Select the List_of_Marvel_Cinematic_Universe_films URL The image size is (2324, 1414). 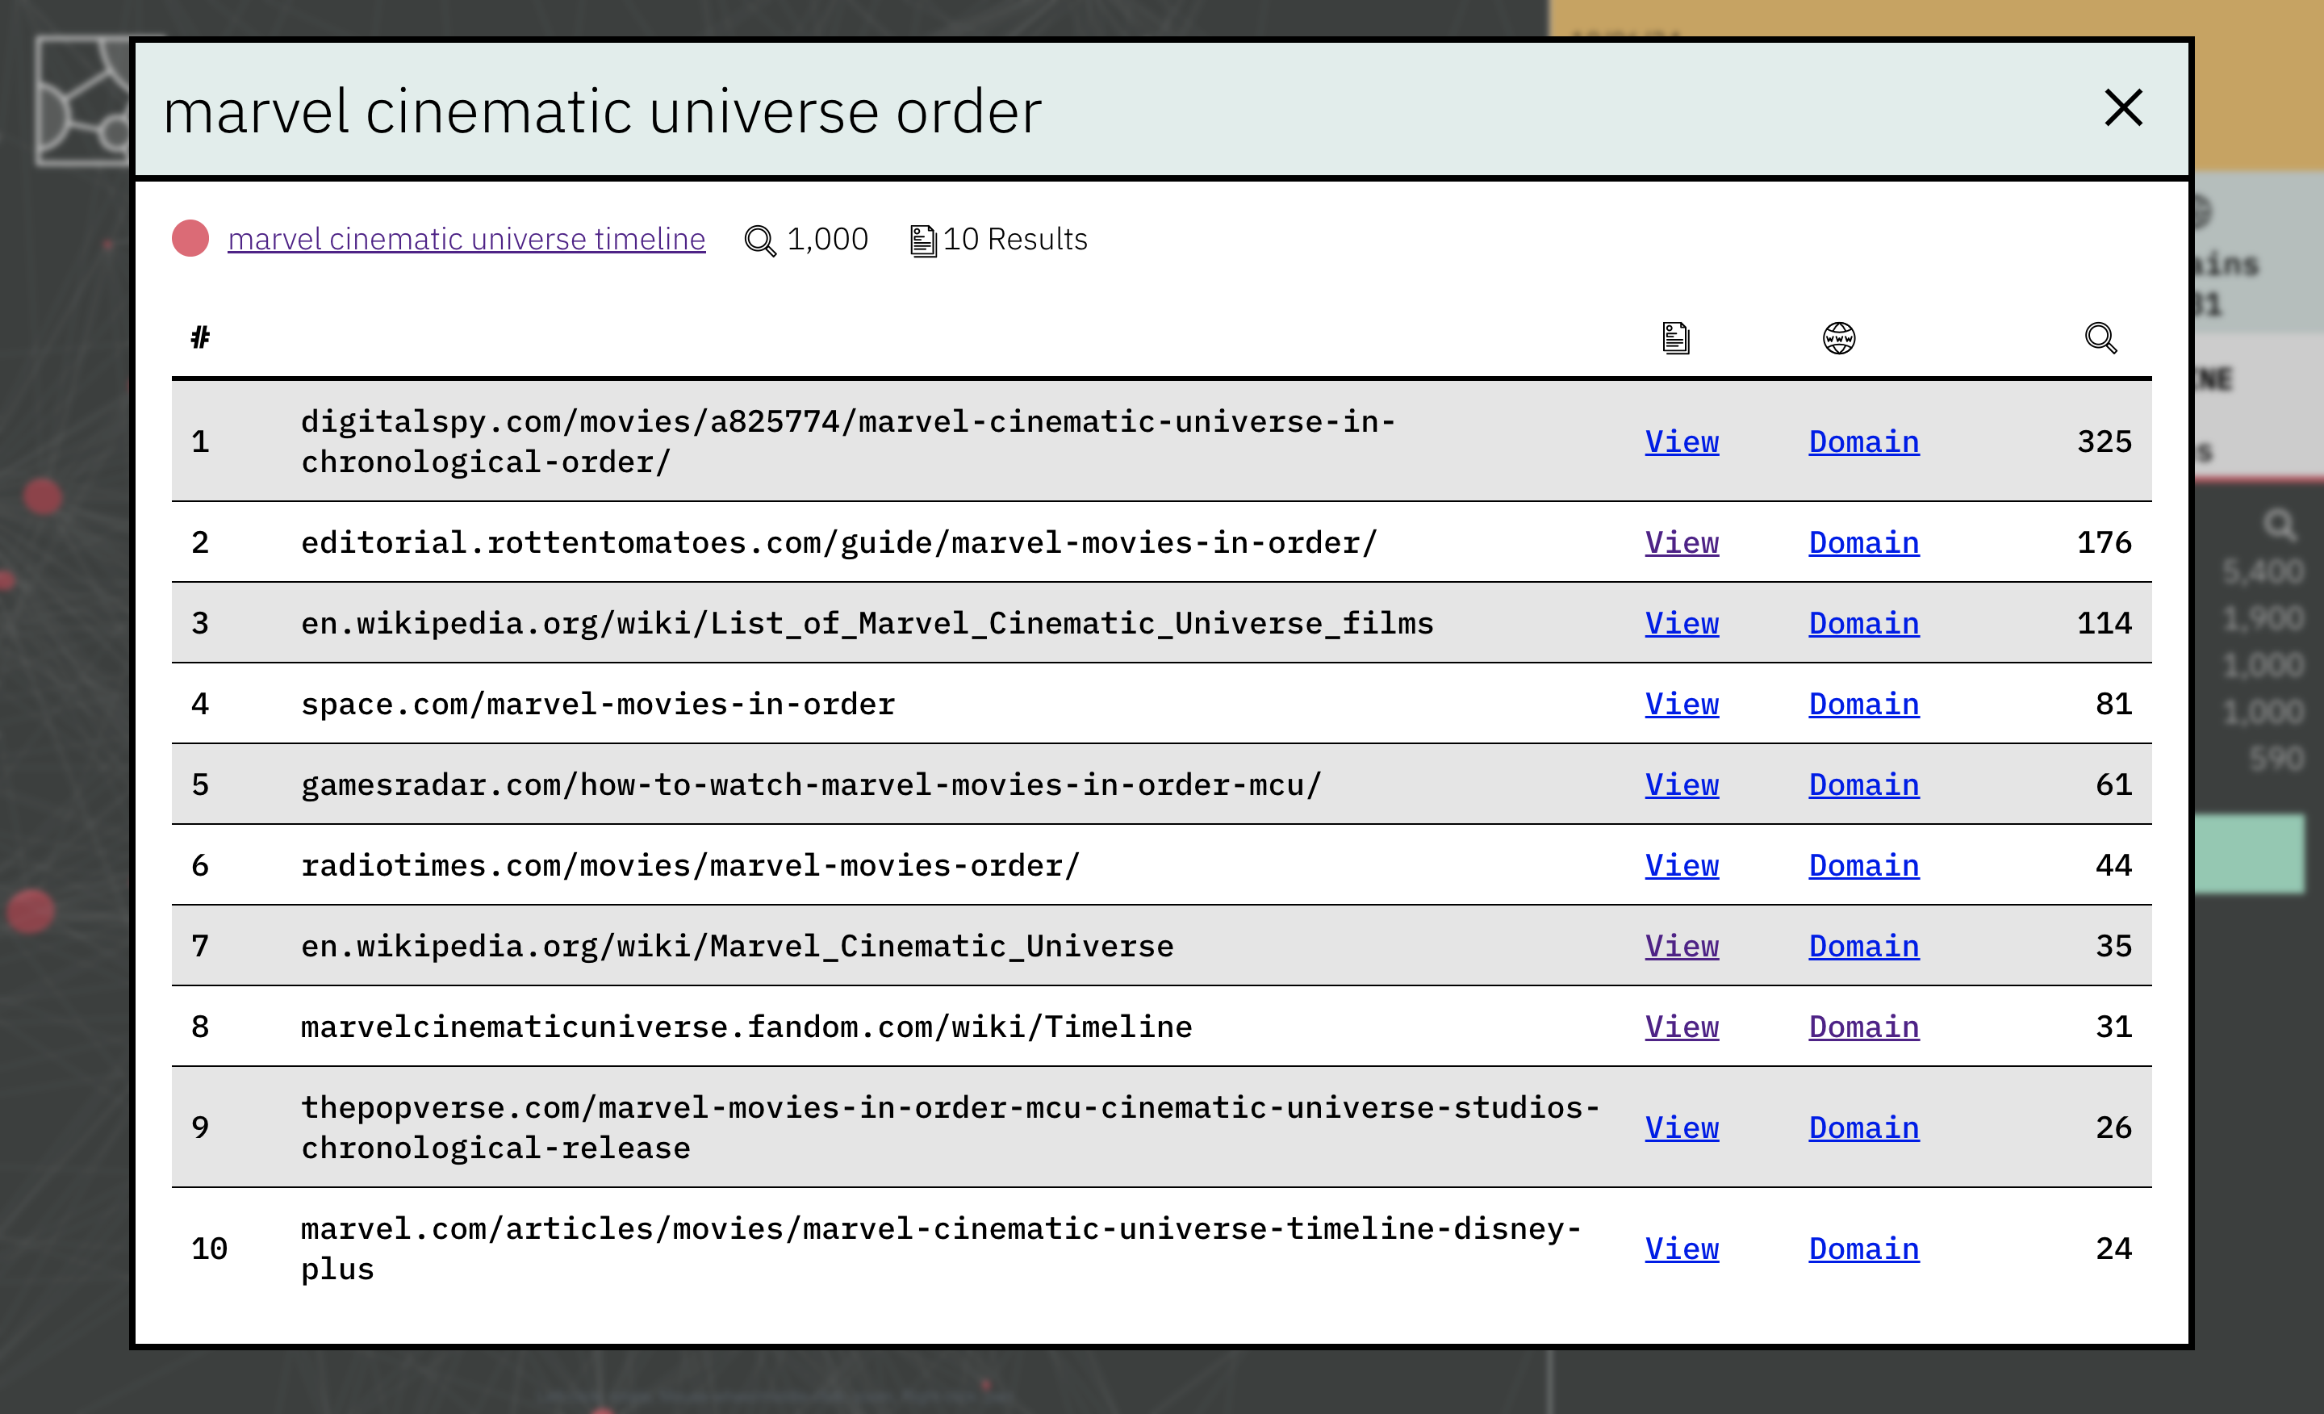click(867, 624)
